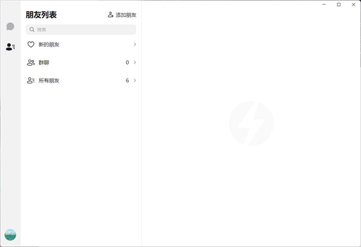
Task: Click the heart icon beside 新的朋友
Action: 31,44
